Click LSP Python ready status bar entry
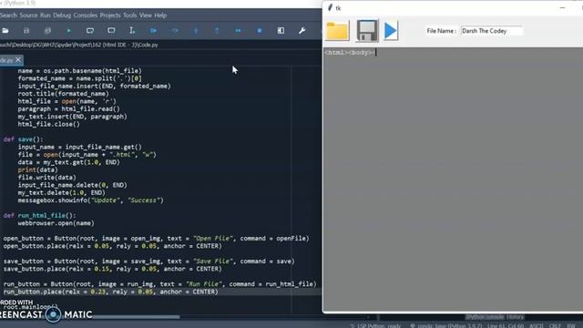Screen dimensions: 583x328 point(375,326)
